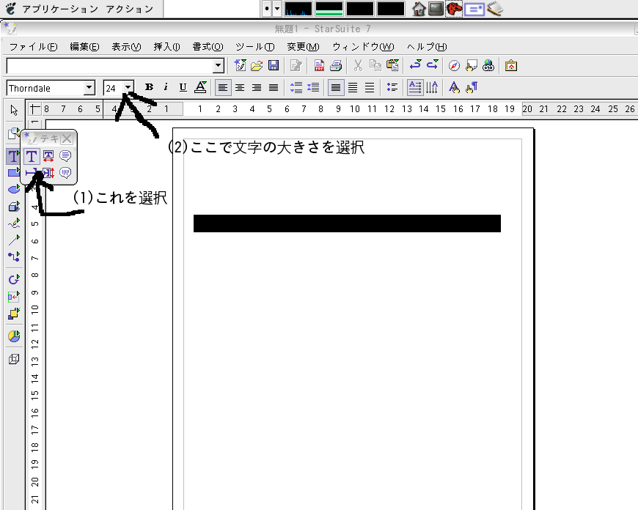Image resolution: width=638 pixels, height=510 pixels.
Task: Select the arrow selection tool
Action: 14,111
